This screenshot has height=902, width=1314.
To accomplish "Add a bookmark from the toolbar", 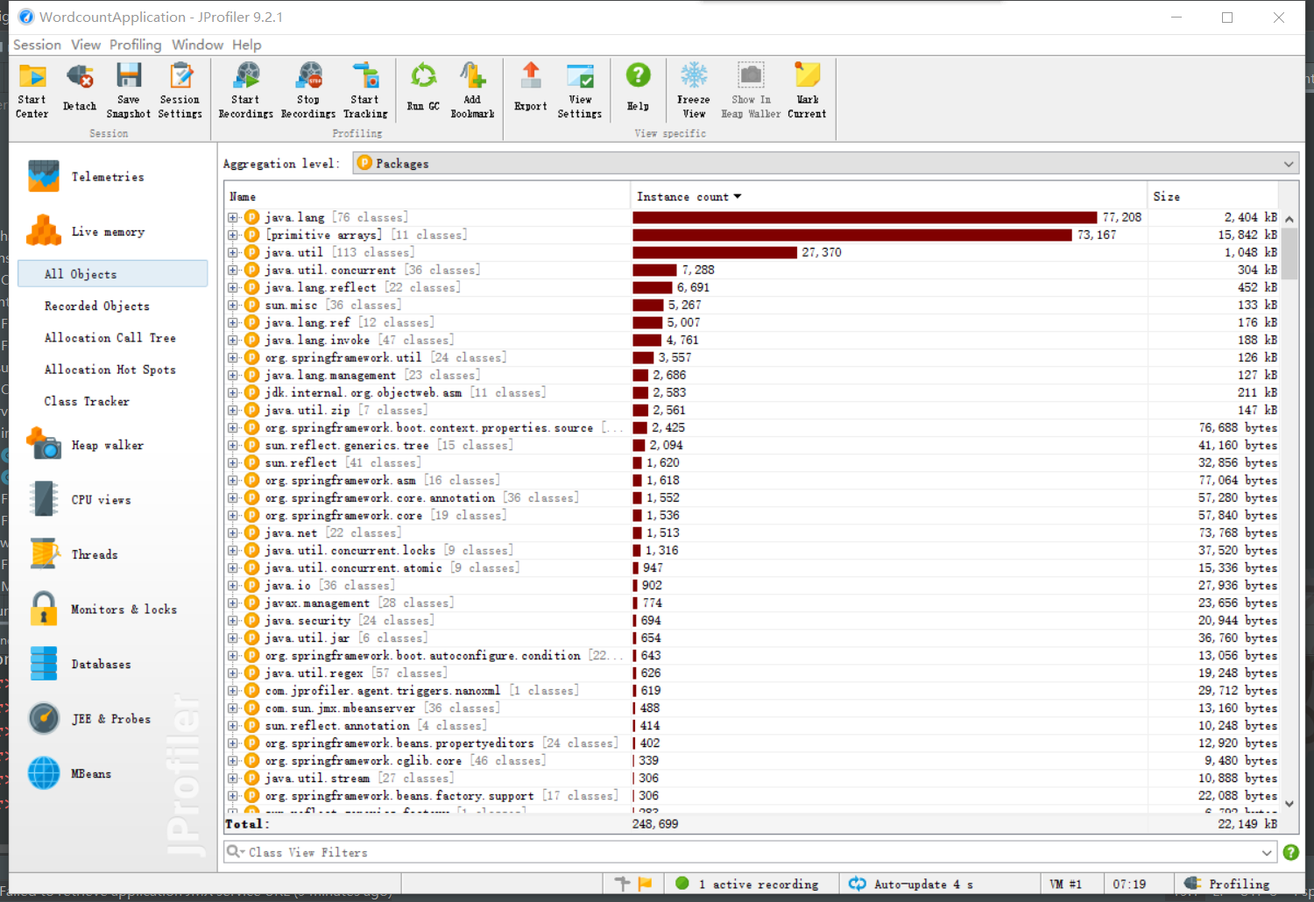I will [x=472, y=90].
